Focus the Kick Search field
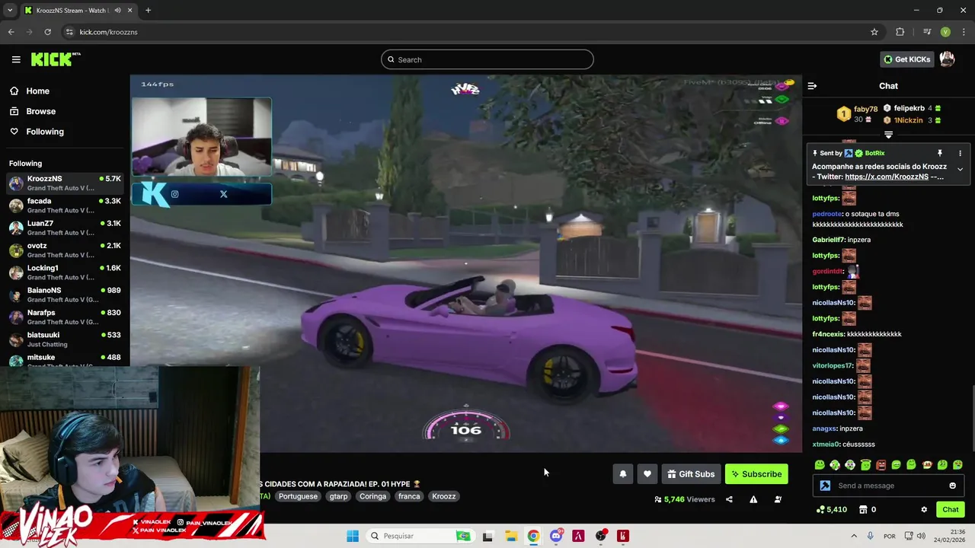Image resolution: width=975 pixels, height=548 pixels. pyautogui.click(x=487, y=59)
